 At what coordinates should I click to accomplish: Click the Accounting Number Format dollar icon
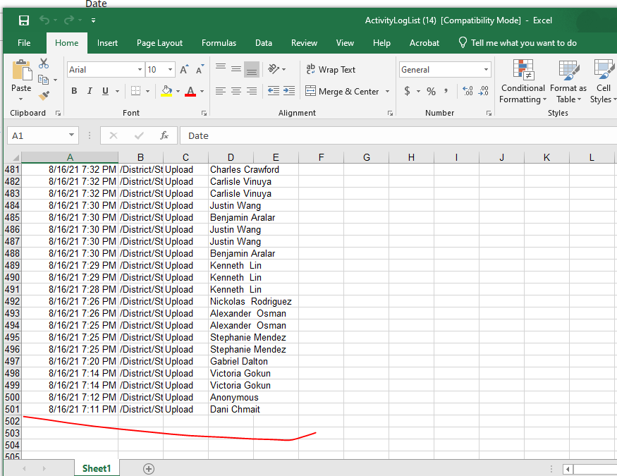pyautogui.click(x=408, y=91)
